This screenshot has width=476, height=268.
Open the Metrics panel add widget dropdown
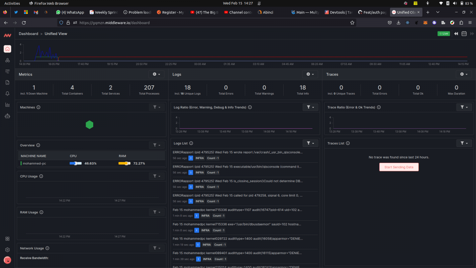coord(156,74)
